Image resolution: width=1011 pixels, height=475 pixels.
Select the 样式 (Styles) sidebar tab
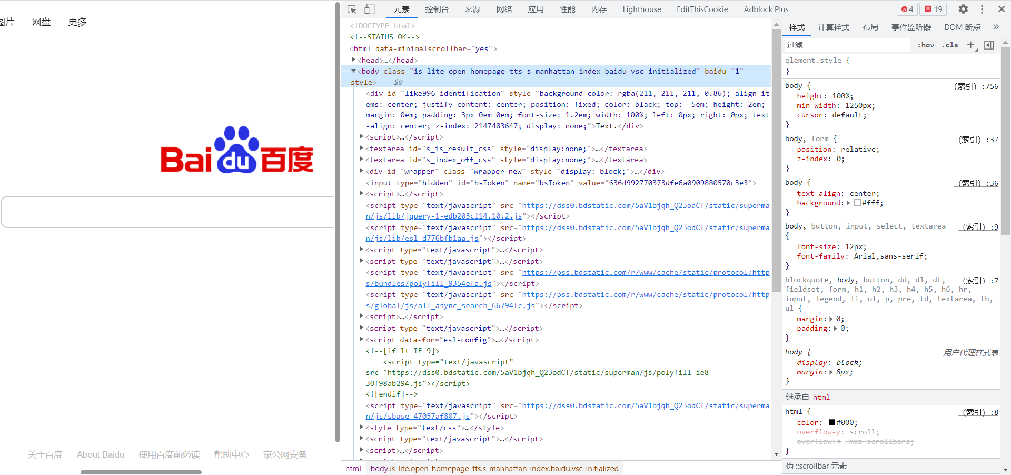pyautogui.click(x=797, y=27)
